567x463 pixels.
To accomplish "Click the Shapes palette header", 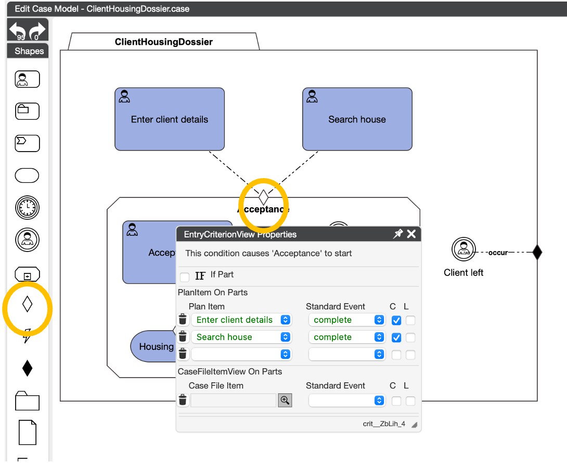I will (x=29, y=51).
